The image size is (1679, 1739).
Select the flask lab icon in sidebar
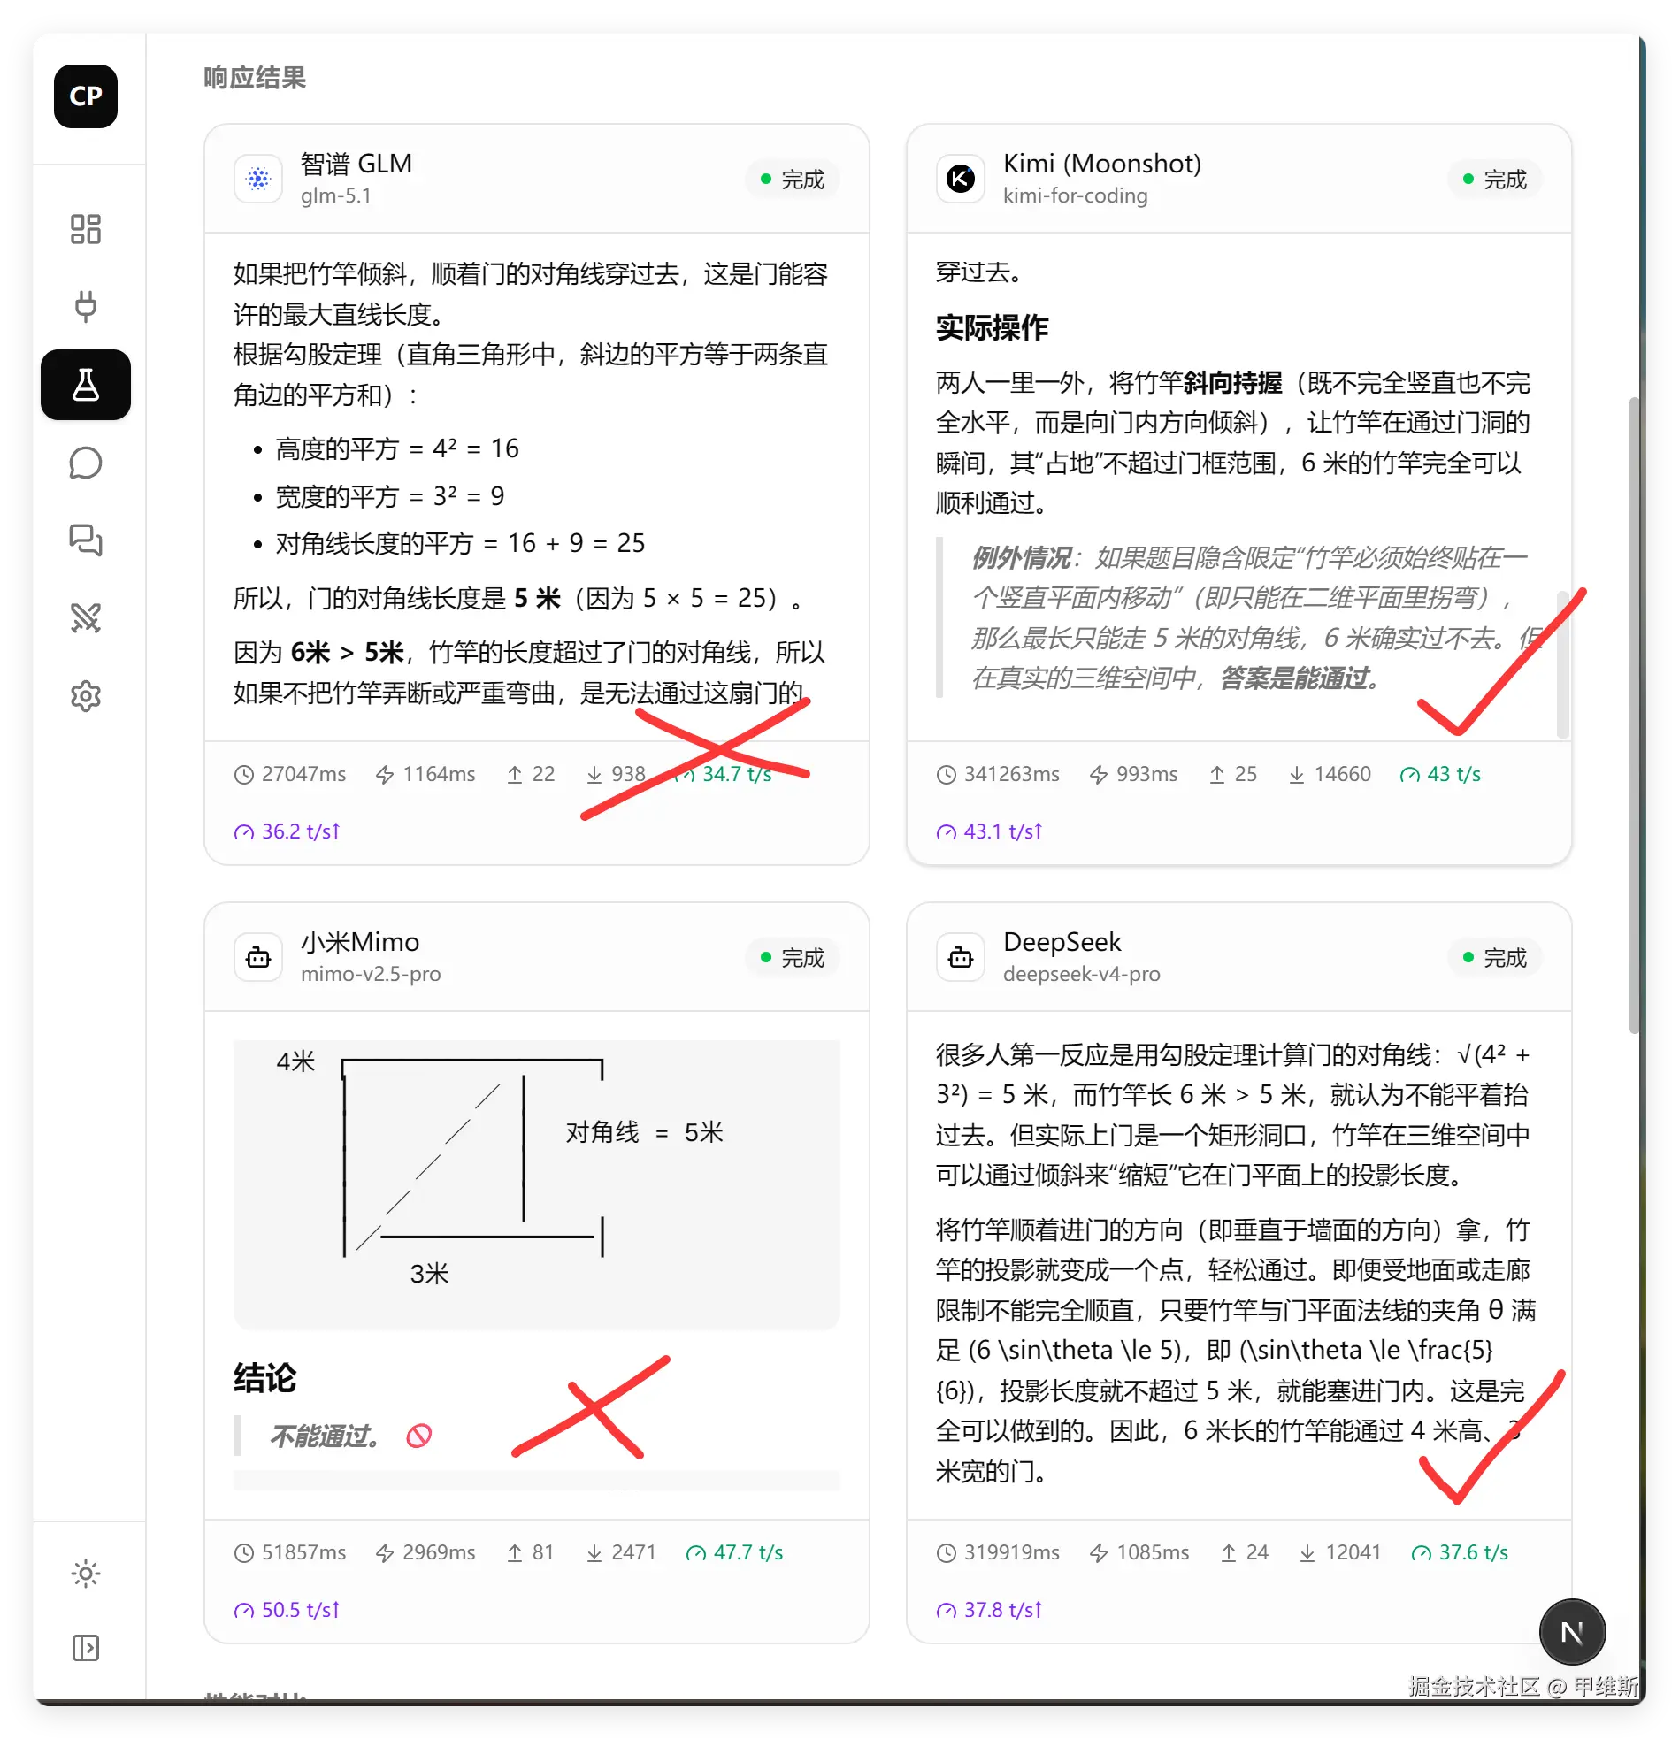coord(85,384)
